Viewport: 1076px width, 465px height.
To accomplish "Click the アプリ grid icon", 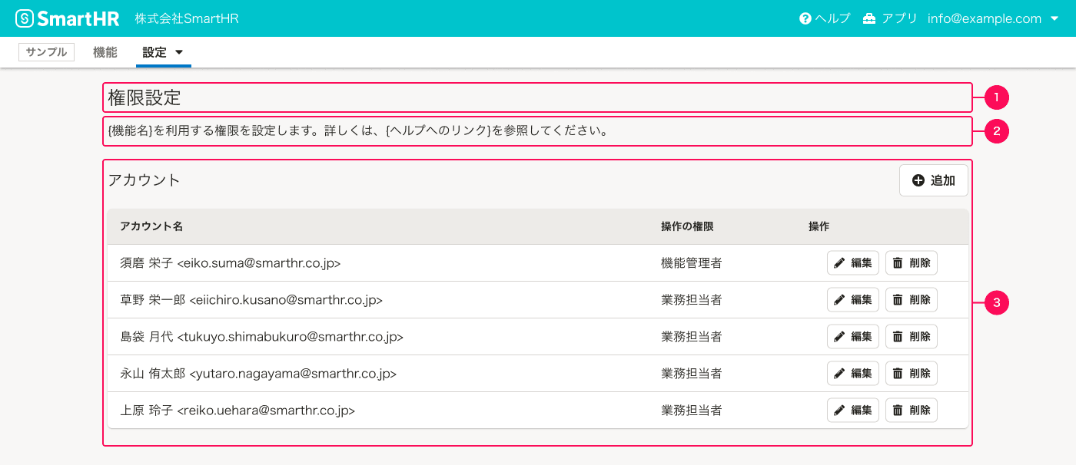I will coord(868,18).
